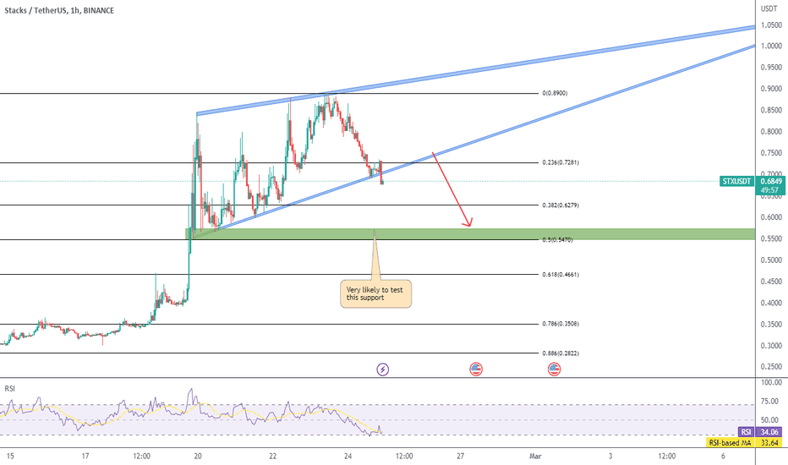Select the red downward arrow drawing
788x465 pixels.
[x=452, y=189]
